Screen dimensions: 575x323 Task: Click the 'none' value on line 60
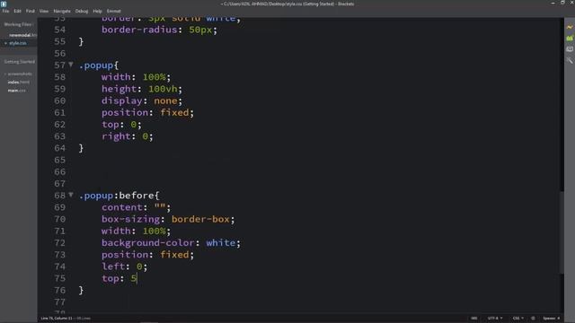[165, 100]
